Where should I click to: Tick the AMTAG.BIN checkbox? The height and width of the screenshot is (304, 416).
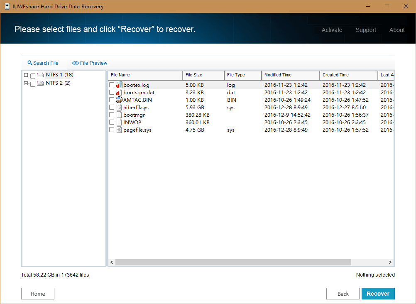(112, 100)
